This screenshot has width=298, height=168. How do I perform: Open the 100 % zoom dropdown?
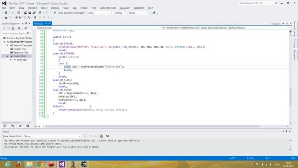coord(39,126)
